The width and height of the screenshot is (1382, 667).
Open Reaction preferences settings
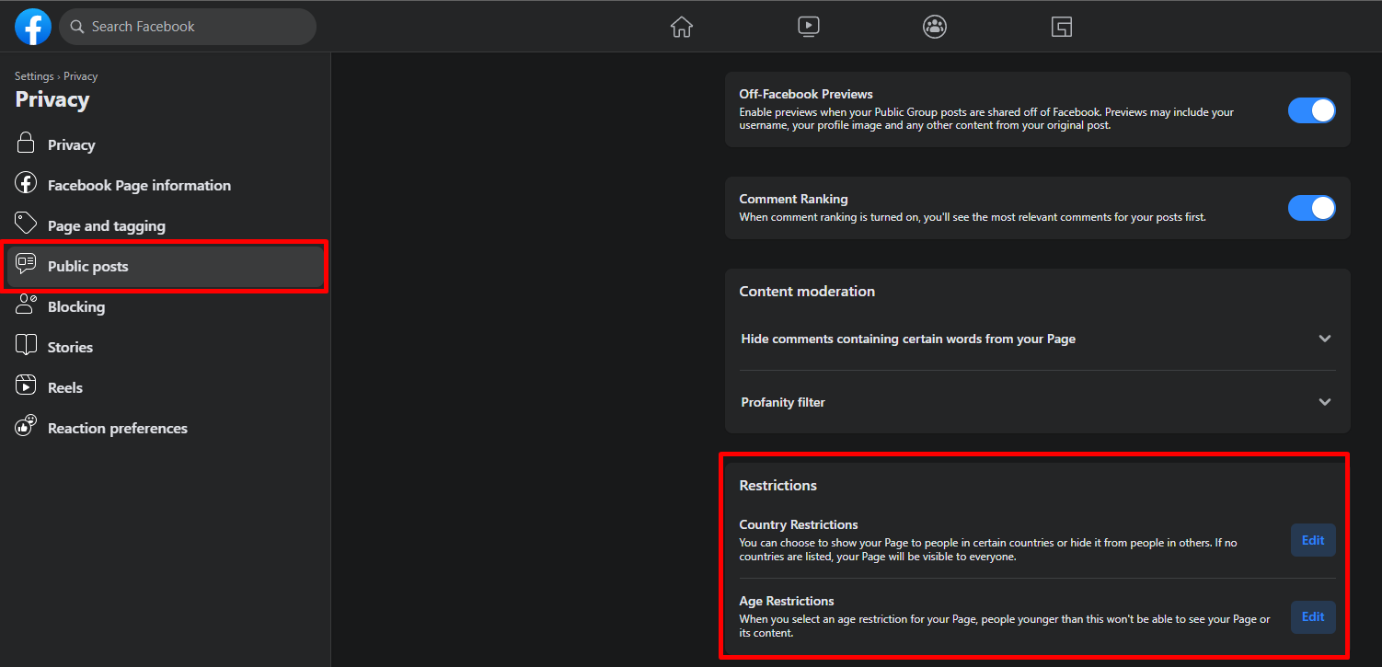click(x=166, y=428)
